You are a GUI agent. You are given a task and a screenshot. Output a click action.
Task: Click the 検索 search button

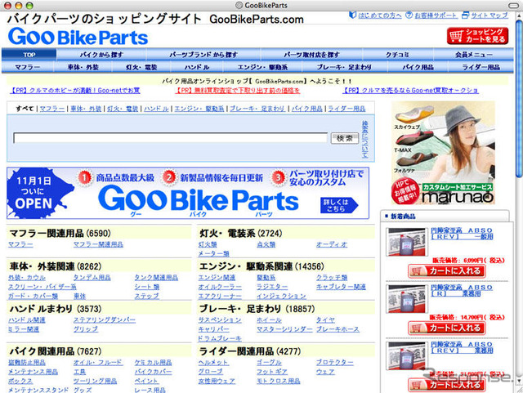click(x=345, y=138)
